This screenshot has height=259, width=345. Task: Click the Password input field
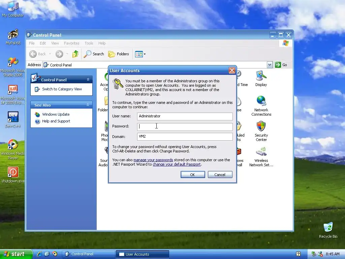185,127
